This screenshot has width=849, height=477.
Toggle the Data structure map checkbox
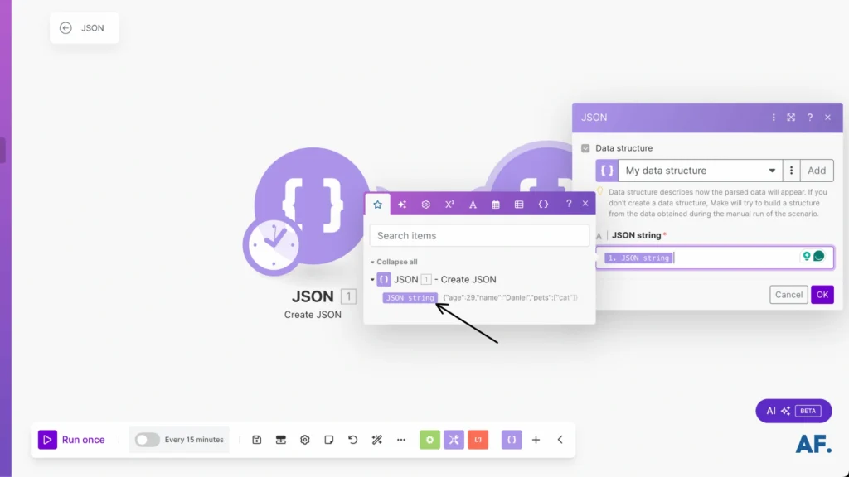coord(585,148)
